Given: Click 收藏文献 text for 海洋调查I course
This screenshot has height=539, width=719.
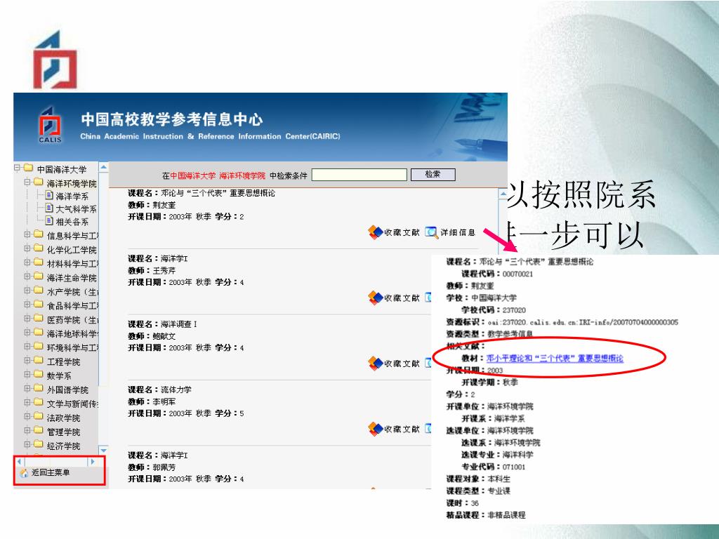Looking at the screenshot, I should [x=402, y=364].
